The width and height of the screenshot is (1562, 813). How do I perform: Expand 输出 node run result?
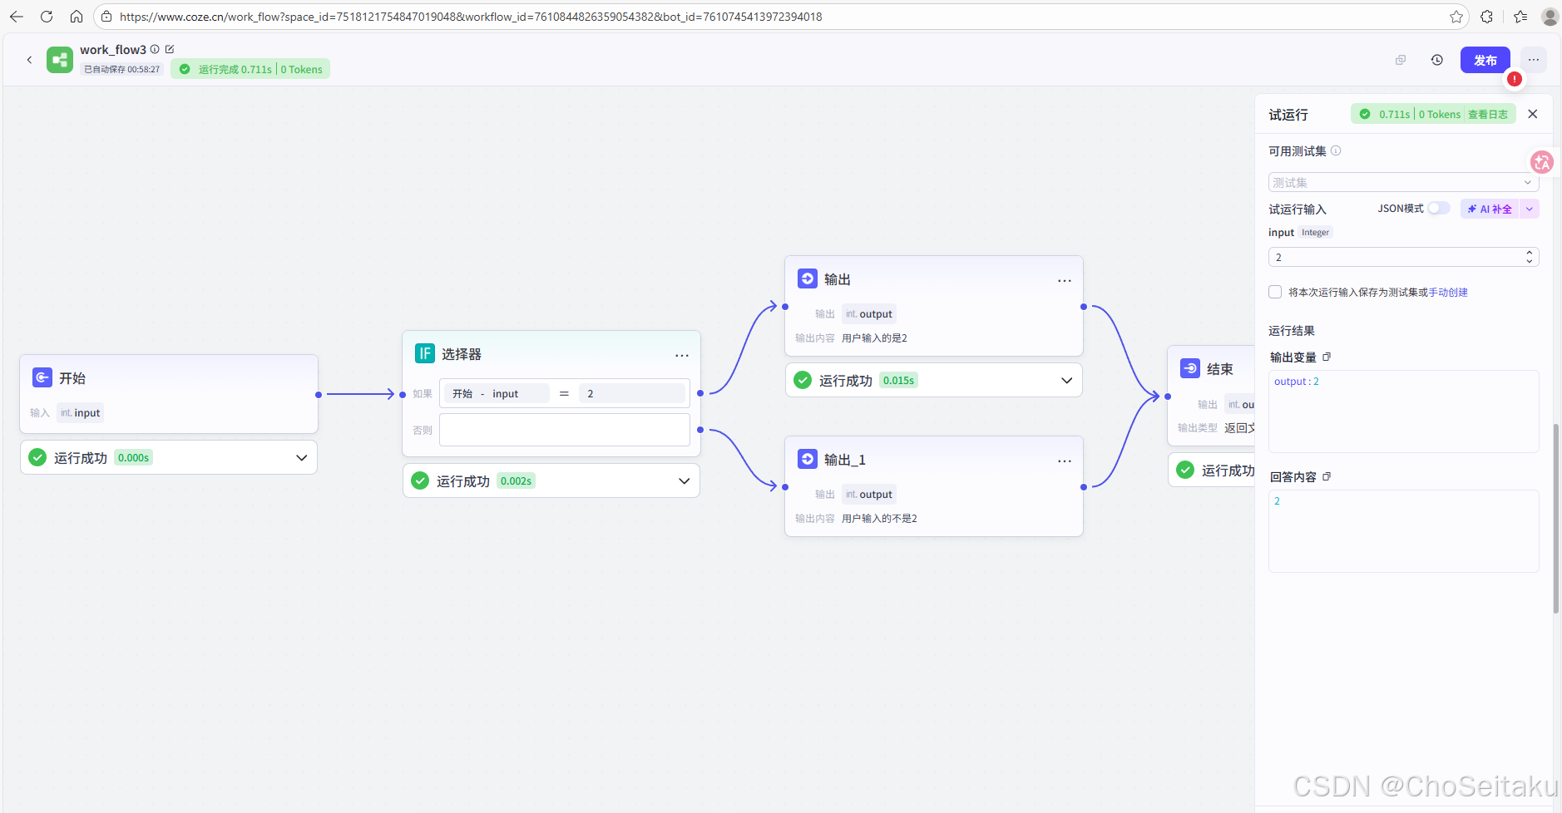[x=1067, y=380]
